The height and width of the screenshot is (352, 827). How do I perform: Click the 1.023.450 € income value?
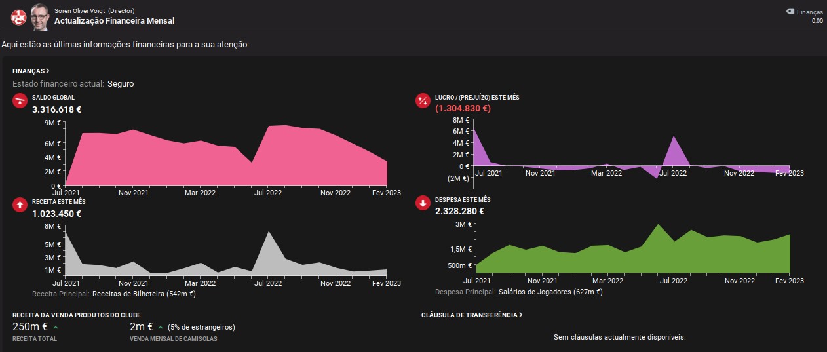tap(56, 214)
